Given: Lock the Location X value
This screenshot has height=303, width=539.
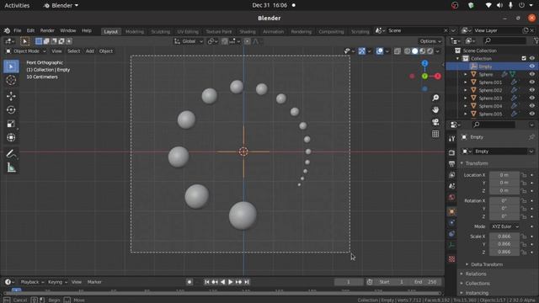Looking at the screenshot, I should [x=524, y=175].
